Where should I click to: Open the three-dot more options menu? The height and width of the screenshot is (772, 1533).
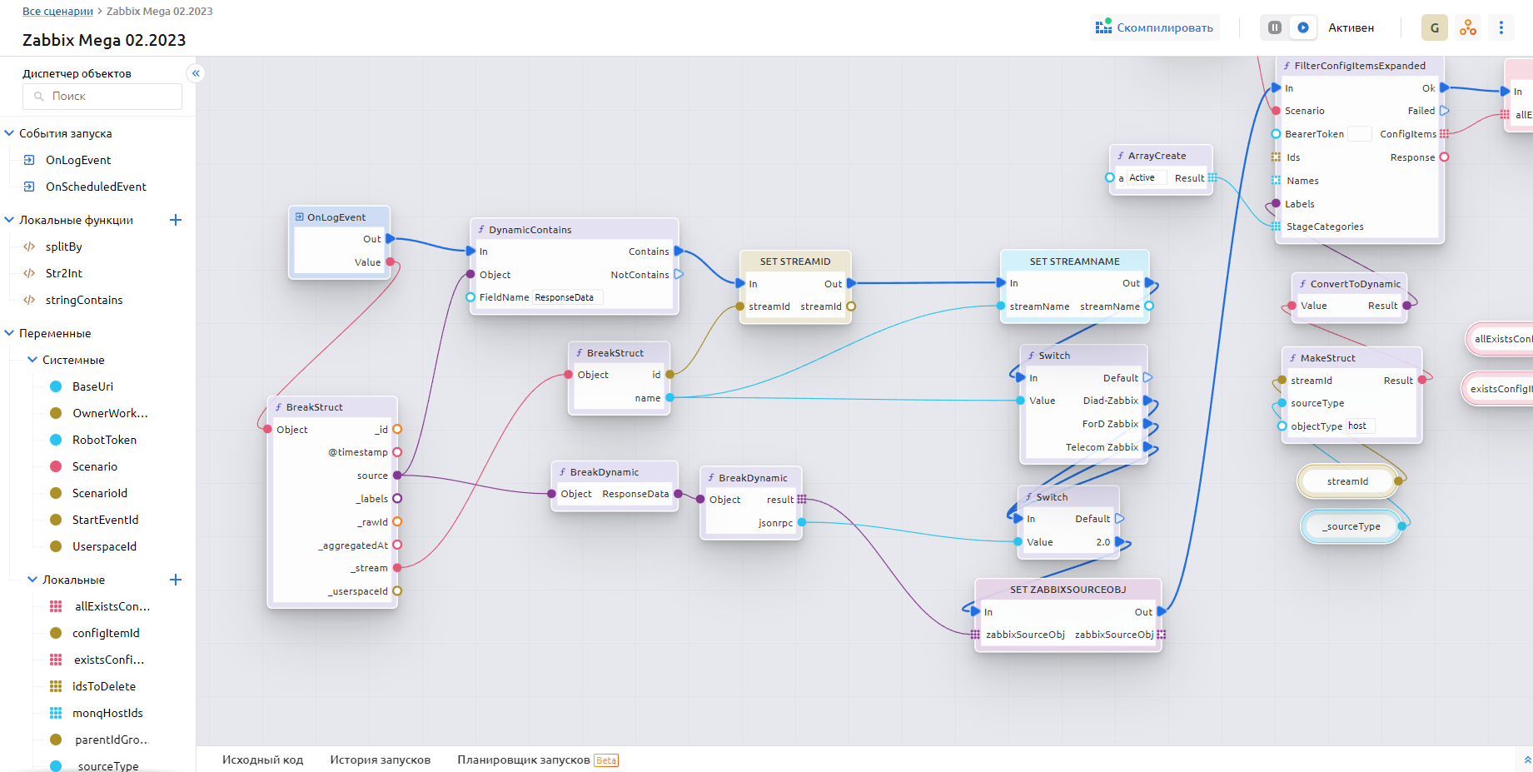click(x=1501, y=27)
